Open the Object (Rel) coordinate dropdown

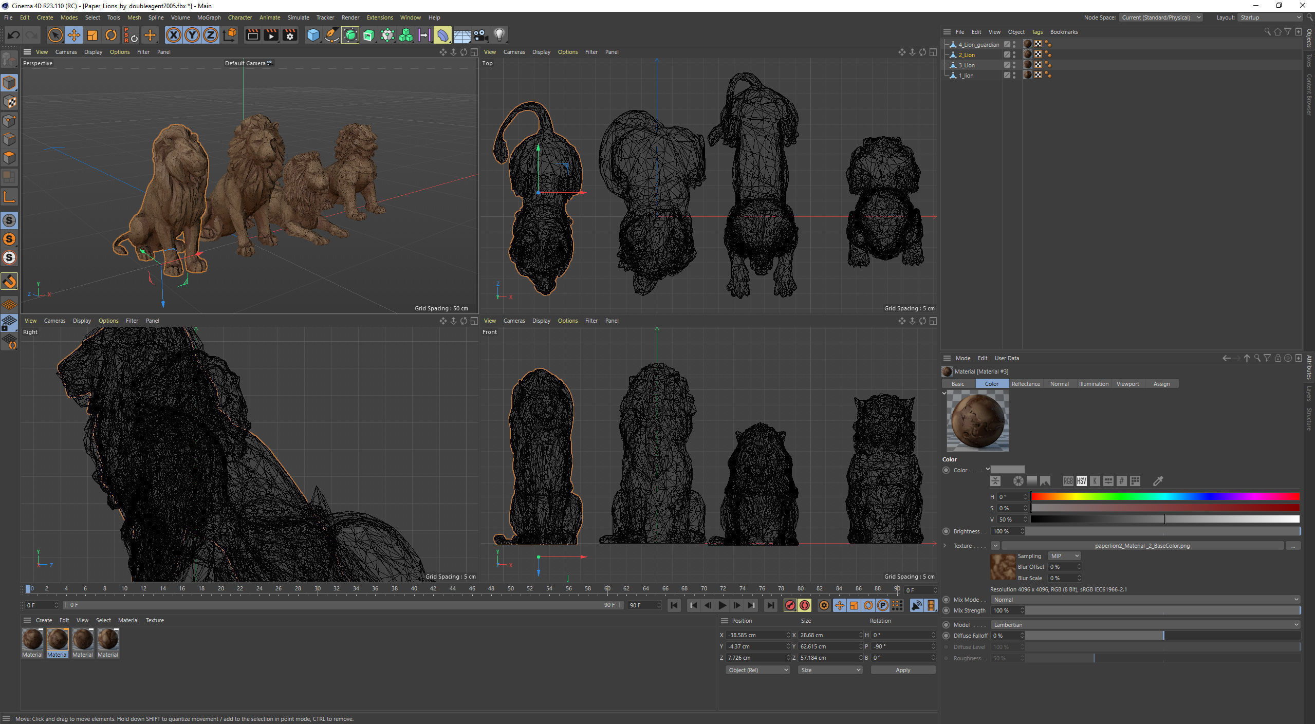pyautogui.click(x=757, y=670)
